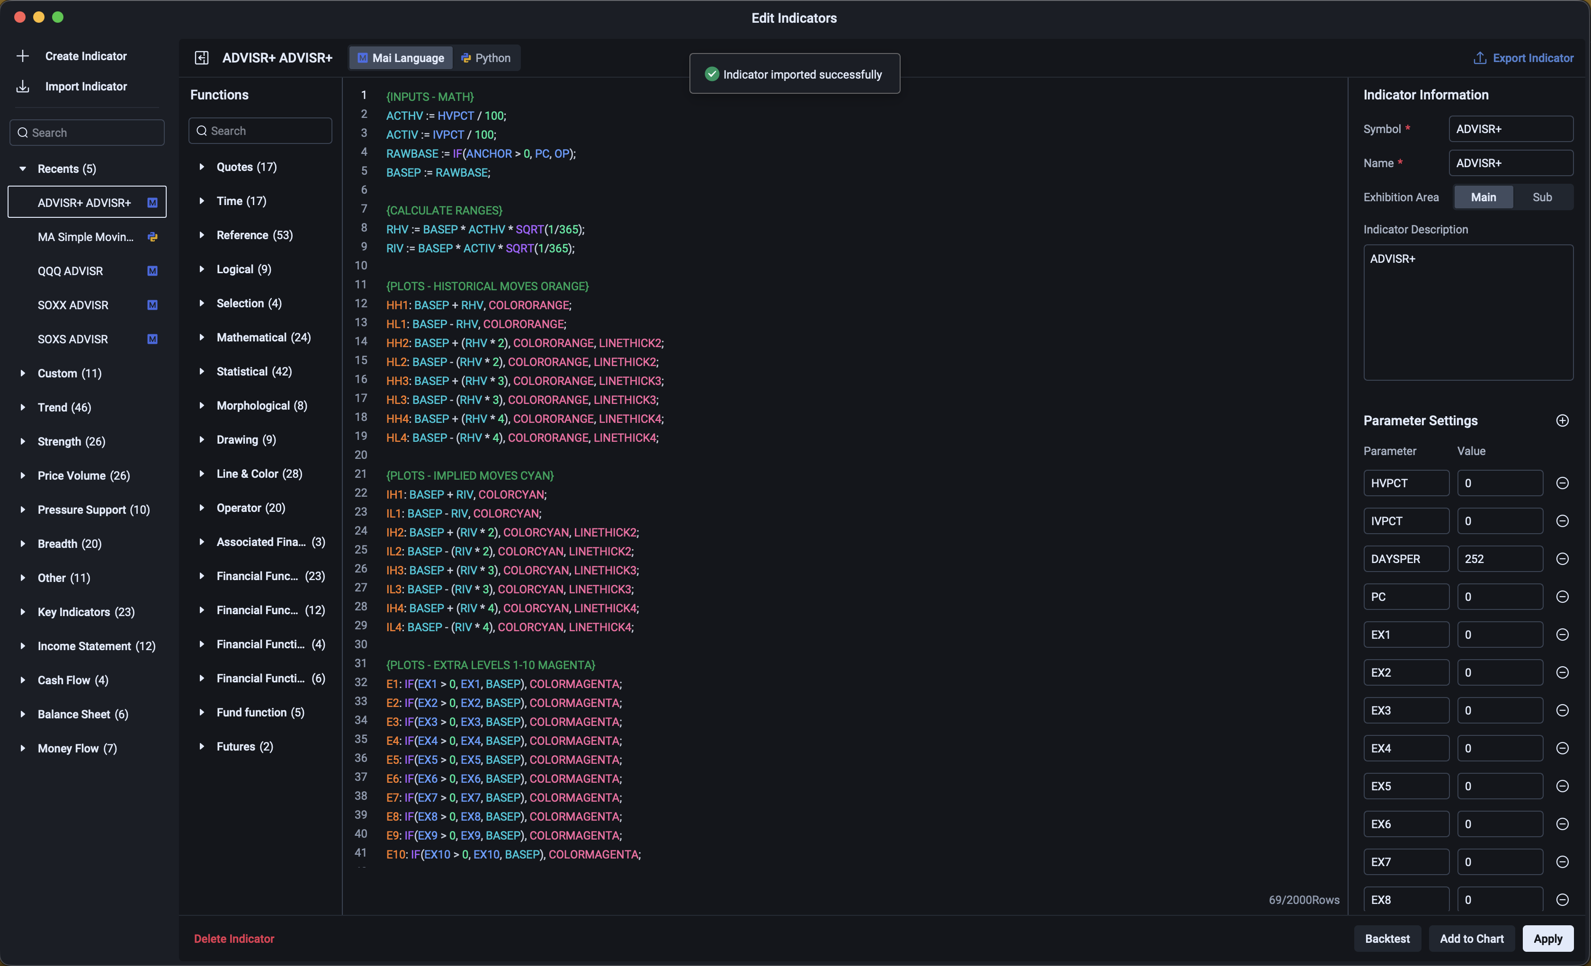Image resolution: width=1591 pixels, height=966 pixels.
Task: Remove the EX7 parameter
Action: coord(1562,862)
